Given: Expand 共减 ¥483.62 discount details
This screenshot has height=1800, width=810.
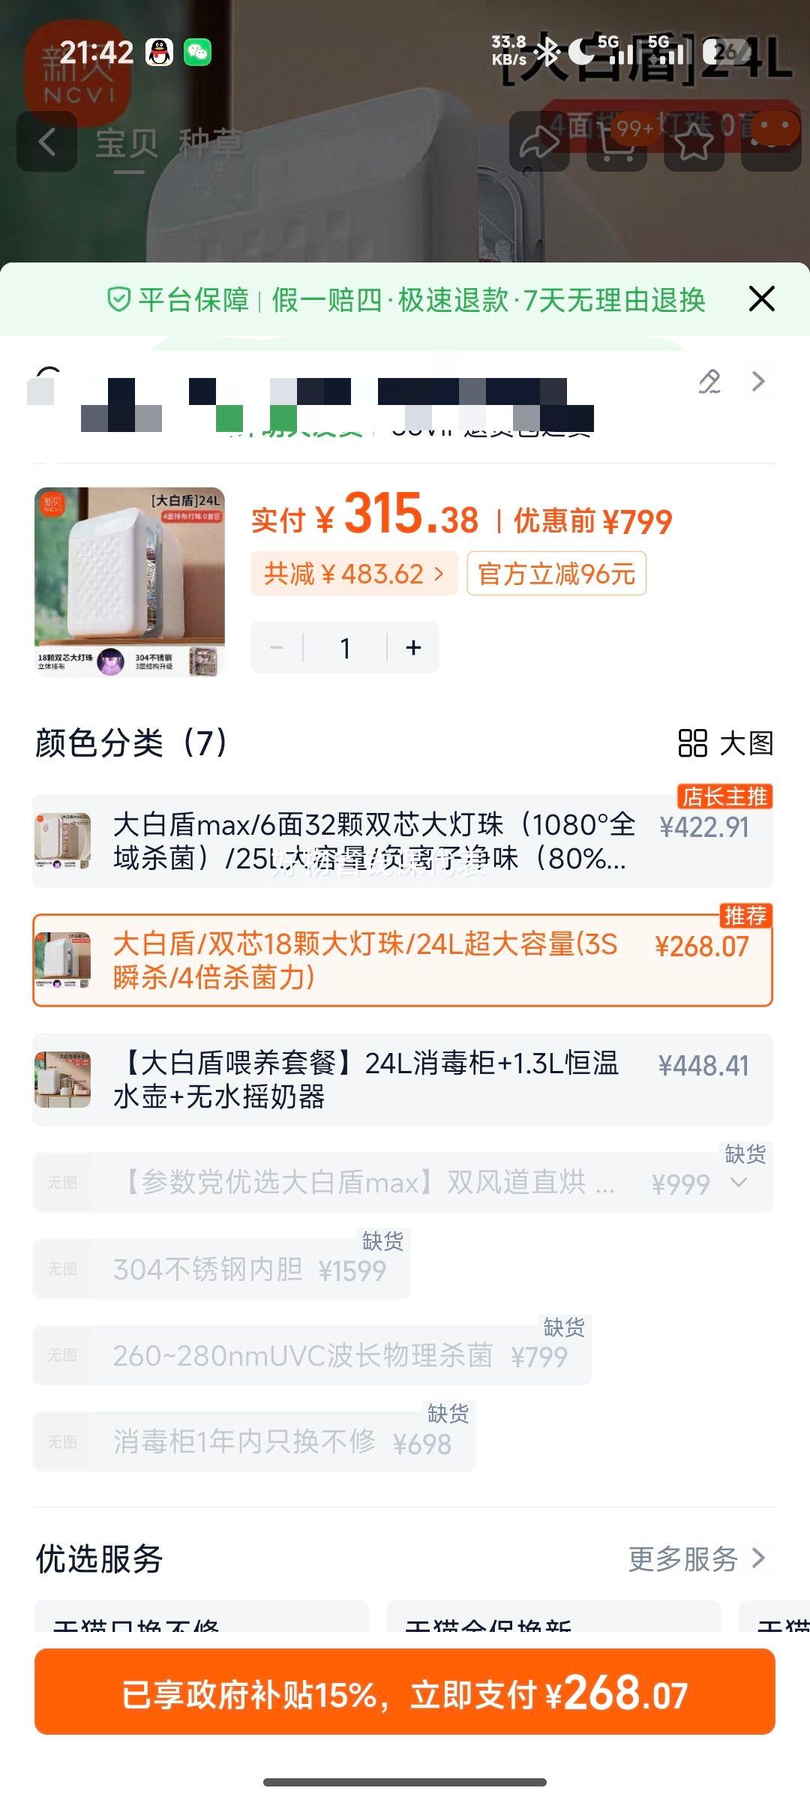Looking at the screenshot, I should 354,574.
